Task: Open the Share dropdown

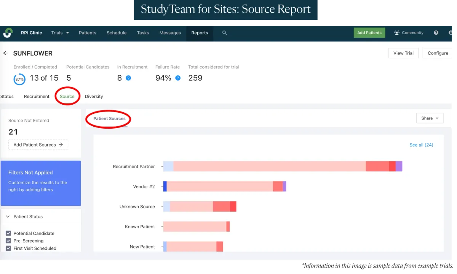Action: pos(430,118)
